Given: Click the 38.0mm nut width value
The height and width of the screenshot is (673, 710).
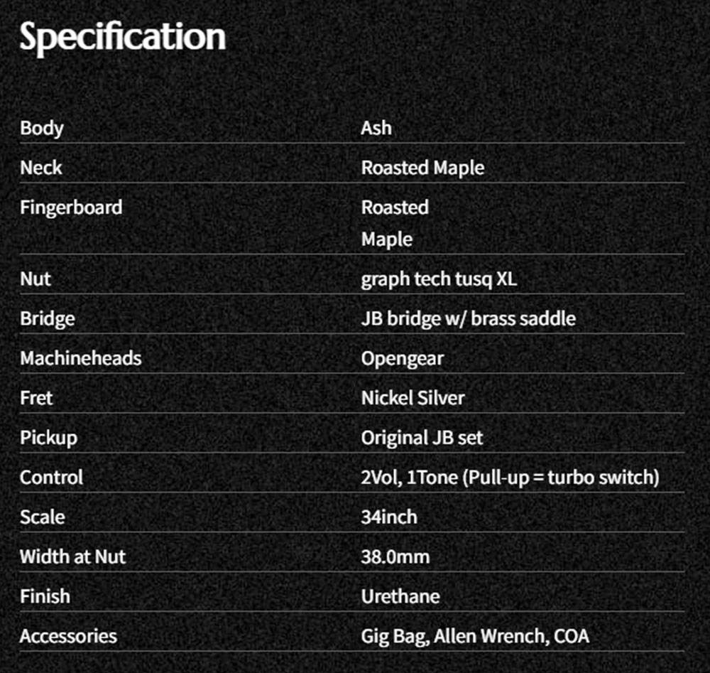Looking at the screenshot, I should pos(395,557).
